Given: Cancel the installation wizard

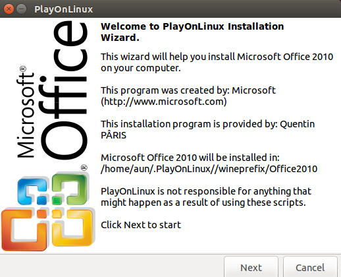Looking at the screenshot, I should 310,267.
